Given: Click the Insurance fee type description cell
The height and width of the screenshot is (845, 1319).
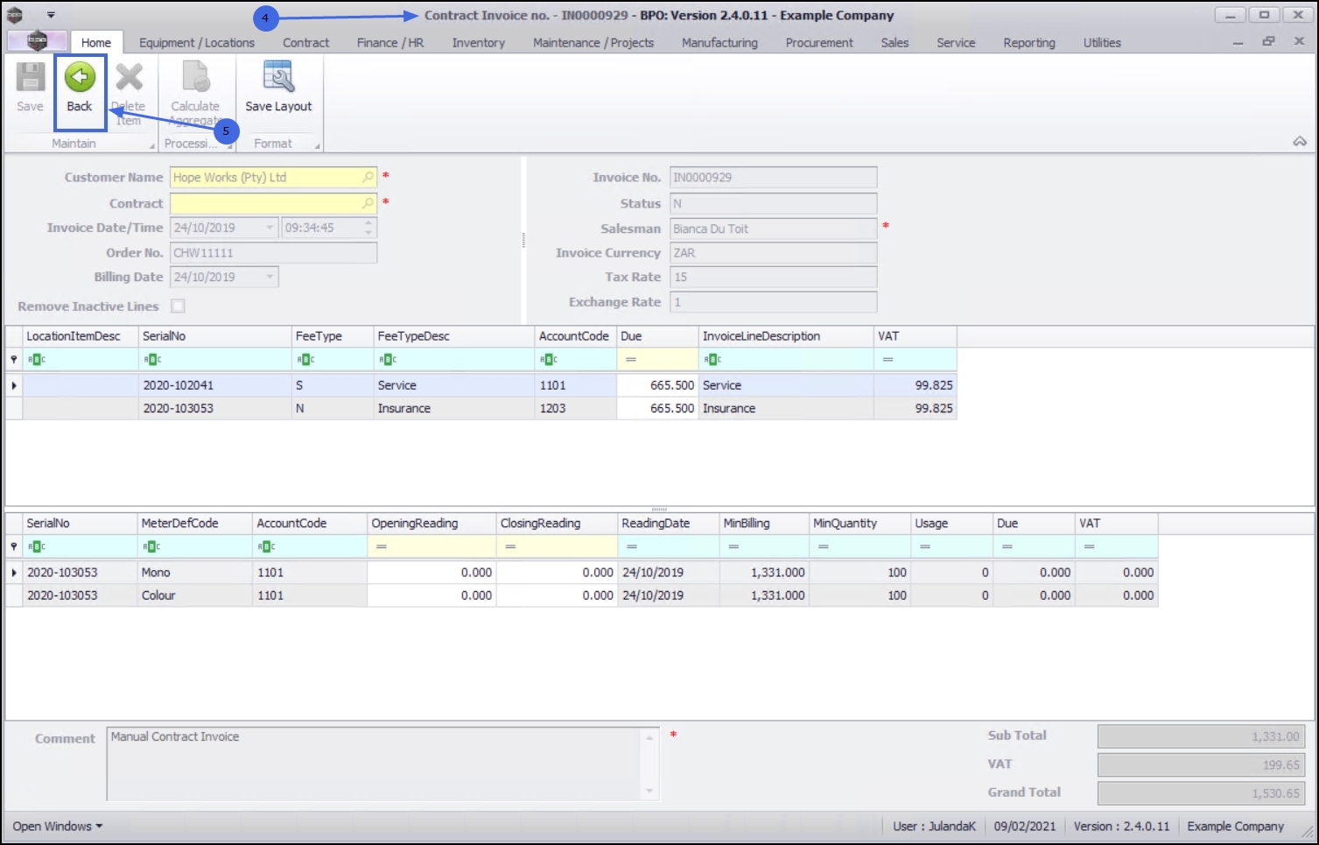Looking at the screenshot, I should click(x=454, y=408).
